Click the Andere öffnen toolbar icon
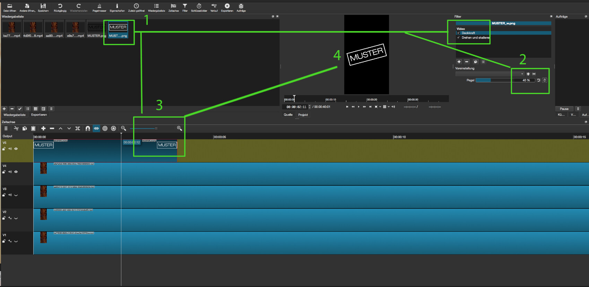The width and height of the screenshot is (589, 287). (x=27, y=8)
